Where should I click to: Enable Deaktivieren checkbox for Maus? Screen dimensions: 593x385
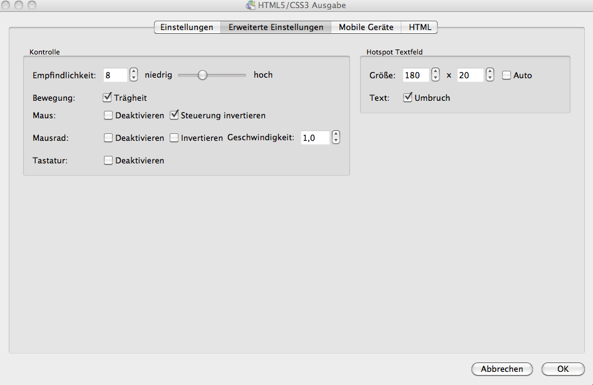108,115
